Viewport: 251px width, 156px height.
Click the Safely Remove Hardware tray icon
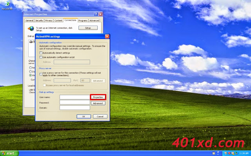pyautogui.click(x=236, y=153)
